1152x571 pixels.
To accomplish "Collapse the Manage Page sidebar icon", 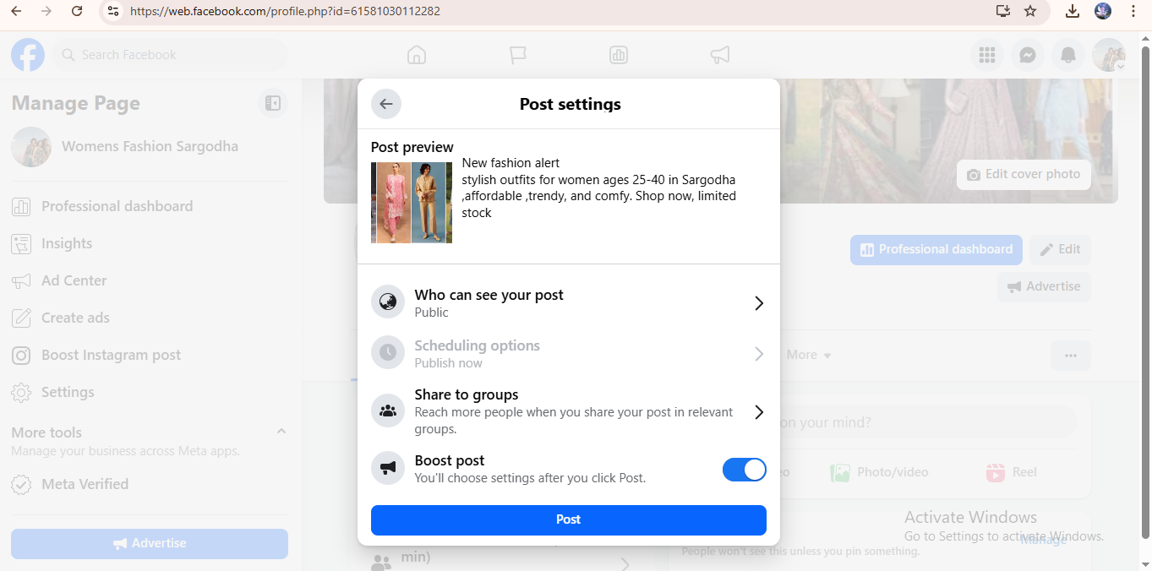I will (x=272, y=103).
